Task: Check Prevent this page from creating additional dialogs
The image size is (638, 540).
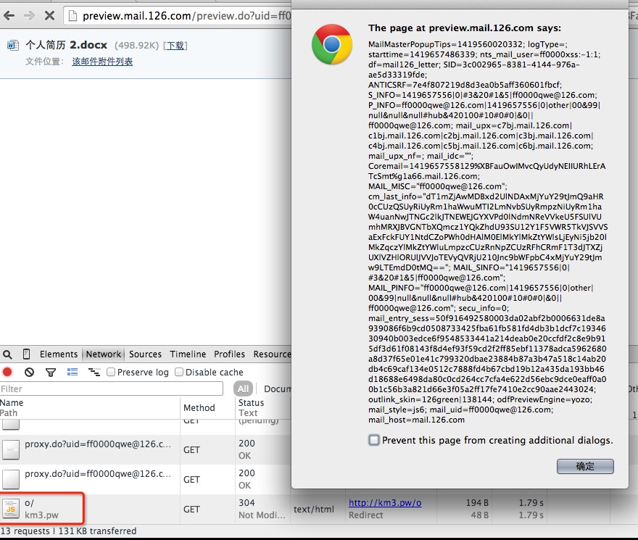Action: [373, 440]
